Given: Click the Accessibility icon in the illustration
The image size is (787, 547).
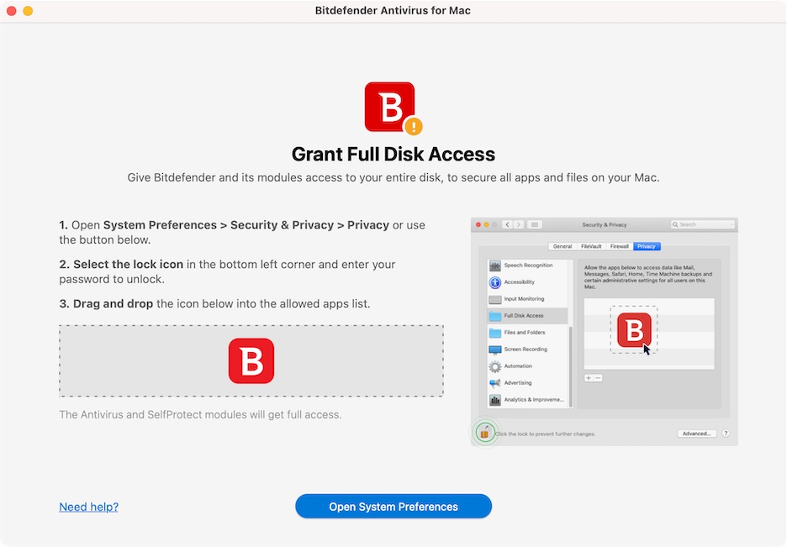Looking at the screenshot, I should tap(495, 282).
